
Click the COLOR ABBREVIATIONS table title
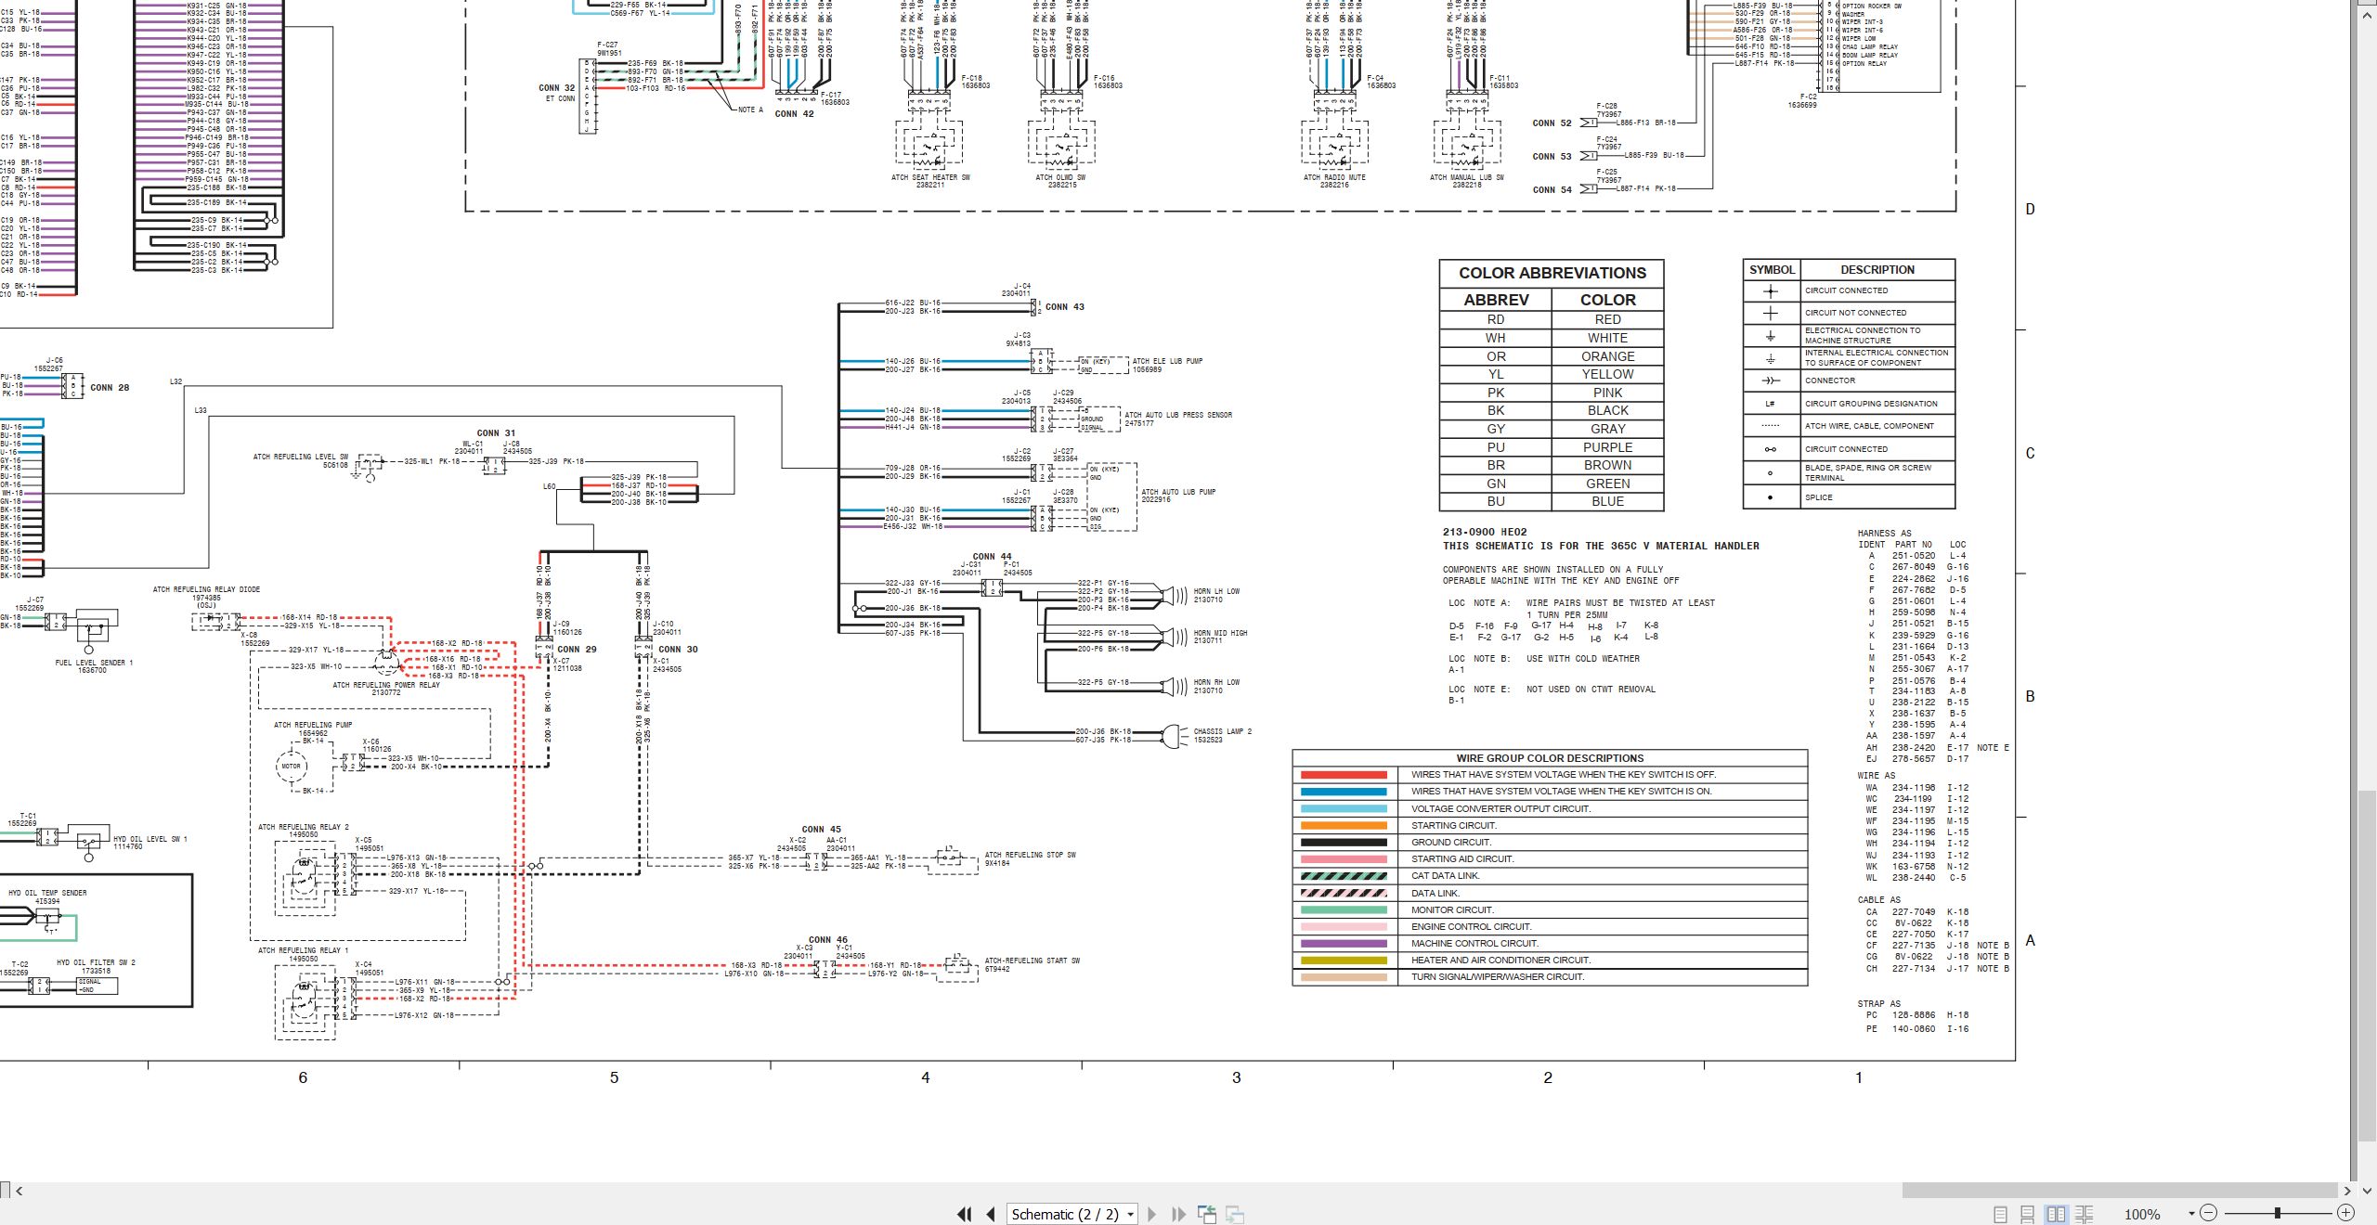pyautogui.click(x=1552, y=273)
